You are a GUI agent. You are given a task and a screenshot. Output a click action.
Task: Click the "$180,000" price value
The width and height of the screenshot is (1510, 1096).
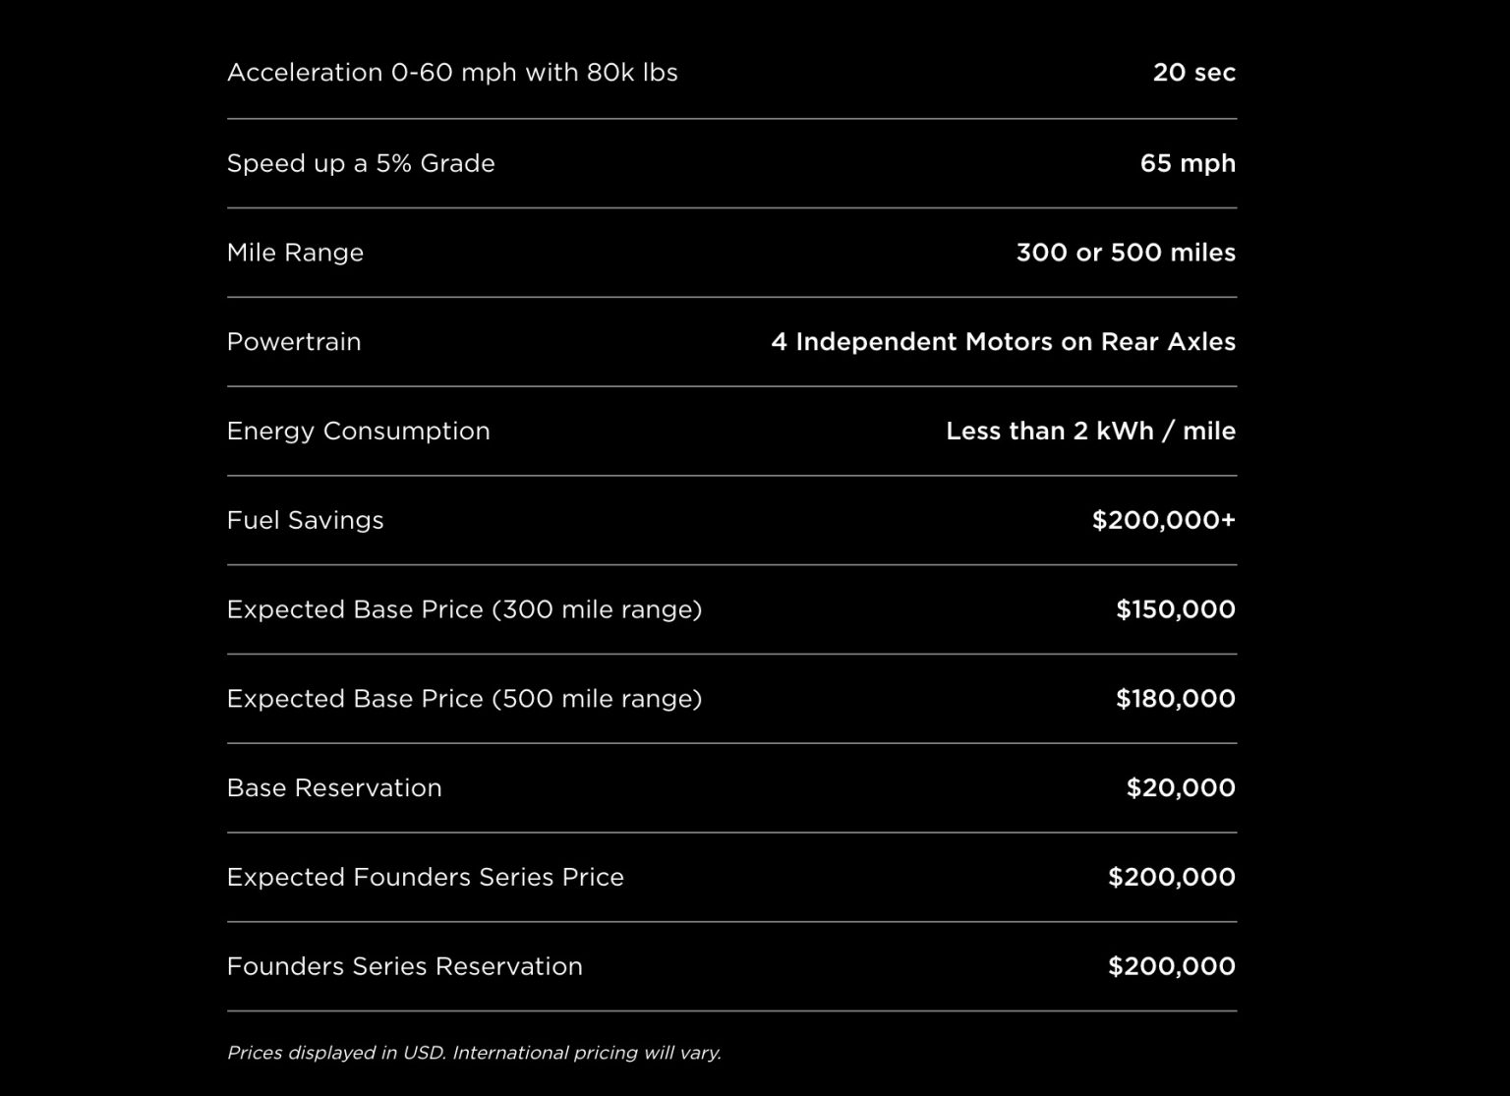click(x=1175, y=699)
